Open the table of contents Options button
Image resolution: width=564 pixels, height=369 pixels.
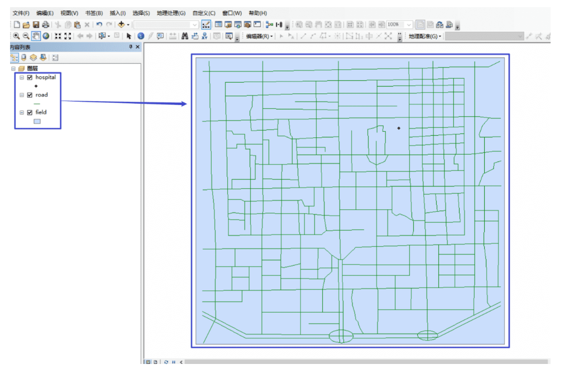[x=55, y=57]
